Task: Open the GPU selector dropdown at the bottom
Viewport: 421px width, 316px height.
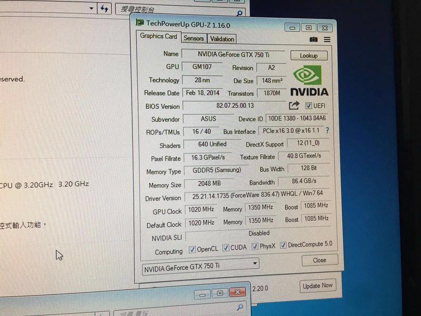Action: [x=201, y=266]
